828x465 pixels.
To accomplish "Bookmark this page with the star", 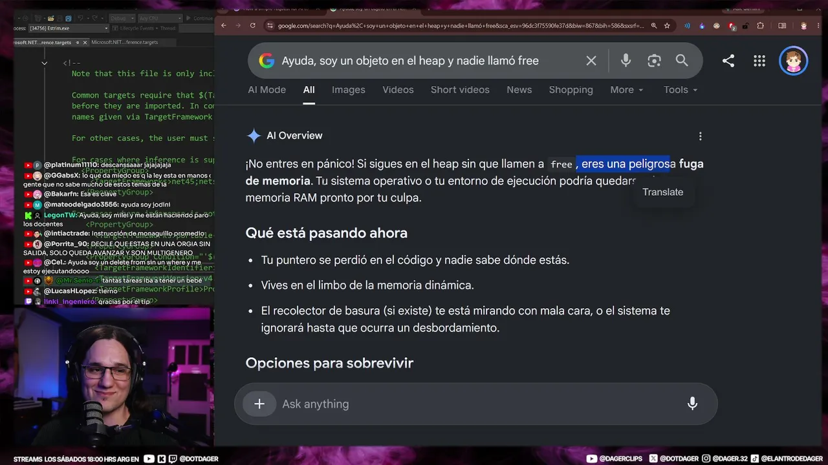I will point(667,26).
